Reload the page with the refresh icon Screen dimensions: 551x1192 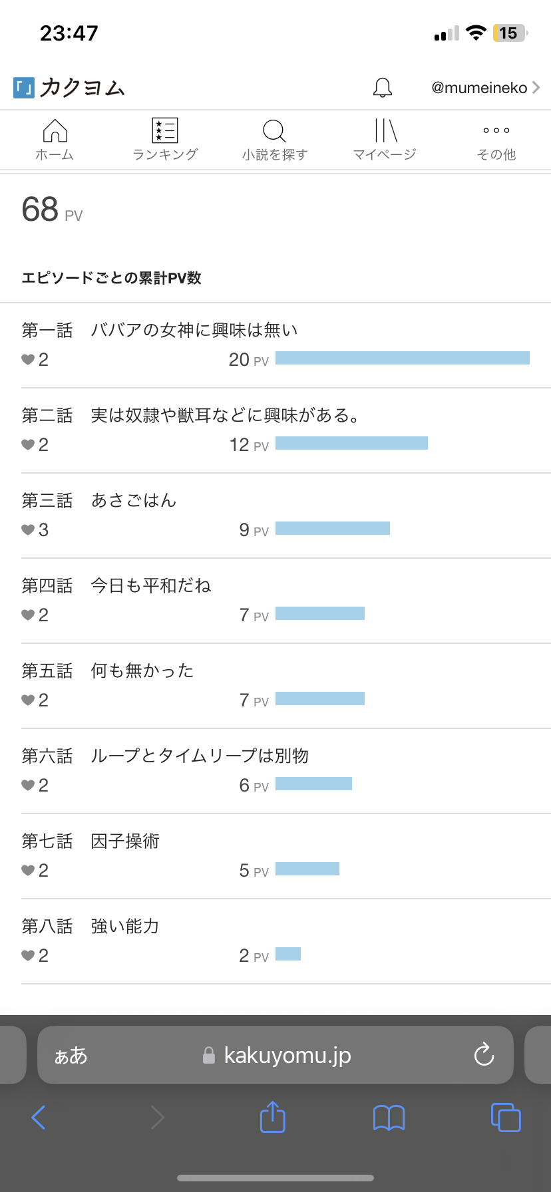(484, 1054)
